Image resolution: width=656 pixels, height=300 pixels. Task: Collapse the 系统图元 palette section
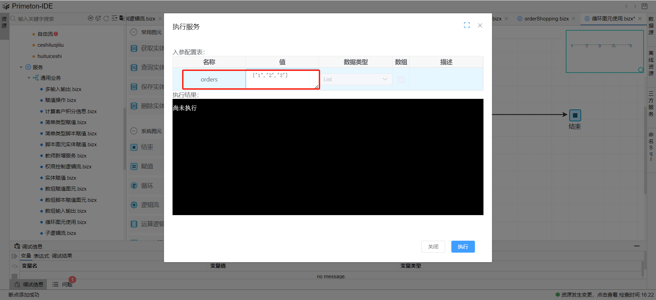134,131
